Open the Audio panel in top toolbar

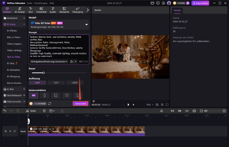[x=53, y=10]
